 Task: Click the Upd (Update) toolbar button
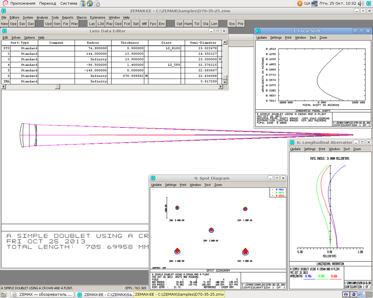tap(48, 23)
